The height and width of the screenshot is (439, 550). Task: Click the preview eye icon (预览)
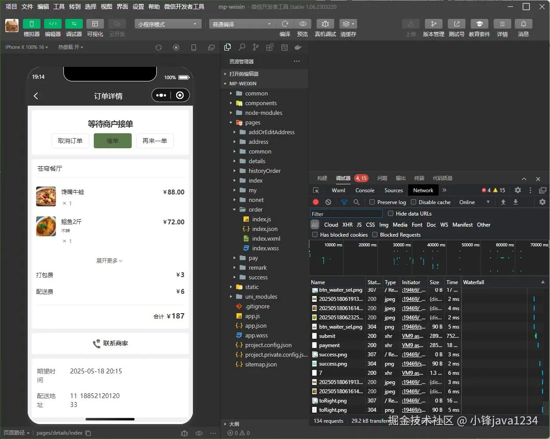tap(303, 24)
